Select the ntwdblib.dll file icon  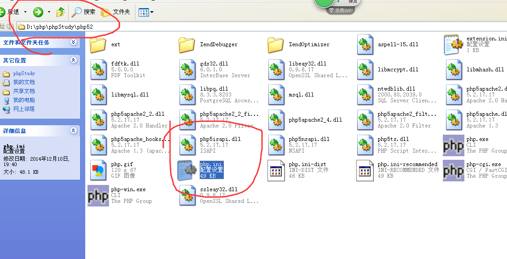[365, 95]
